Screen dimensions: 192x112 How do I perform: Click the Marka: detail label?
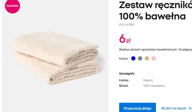(x=124, y=80)
